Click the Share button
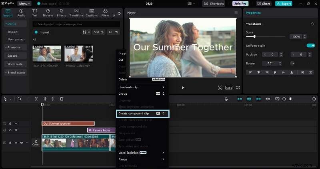 pos(264,4)
